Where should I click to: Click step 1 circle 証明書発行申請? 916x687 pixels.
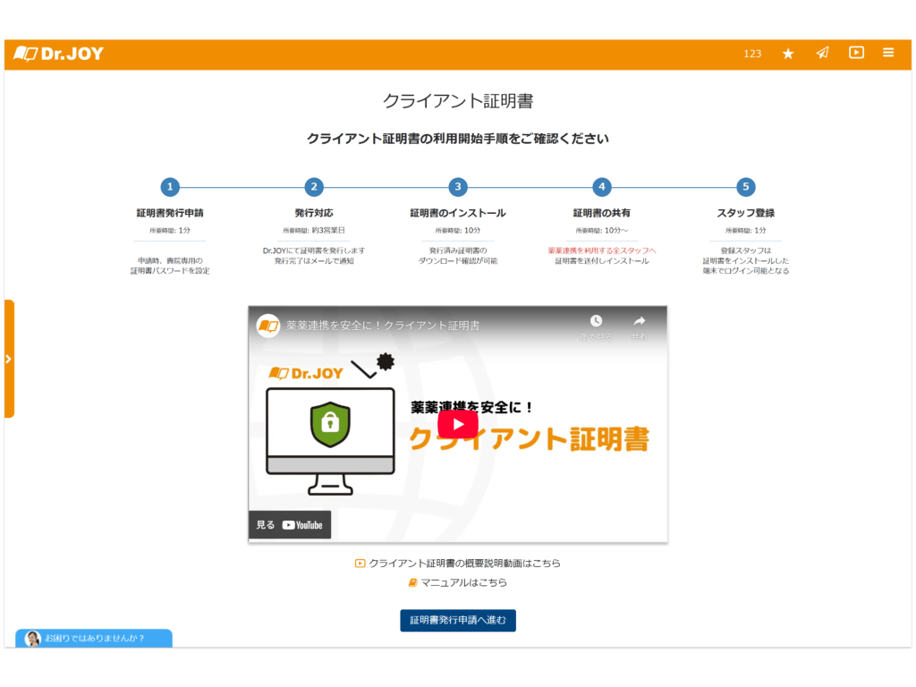coord(170,187)
